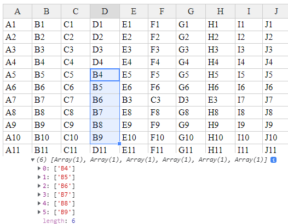Select column header H
The width and height of the screenshot is (288, 224).
click(221, 11)
